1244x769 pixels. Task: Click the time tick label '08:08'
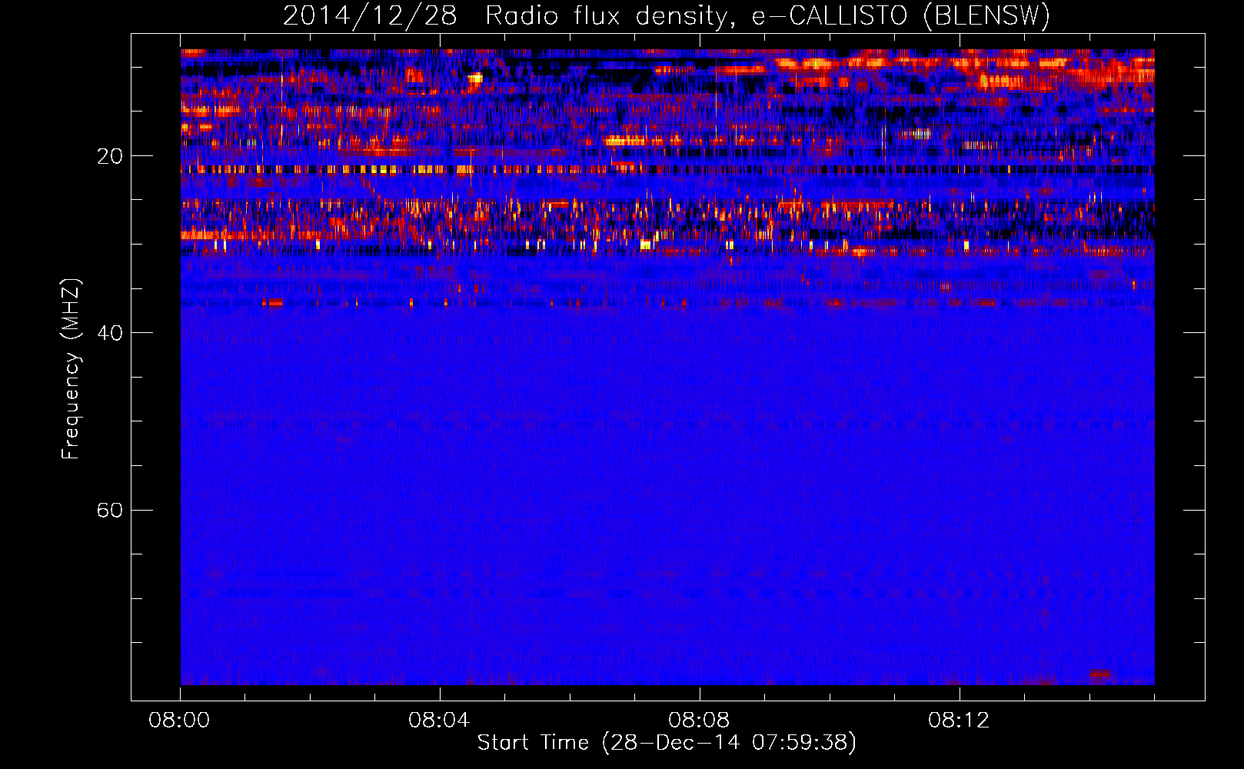(x=699, y=721)
